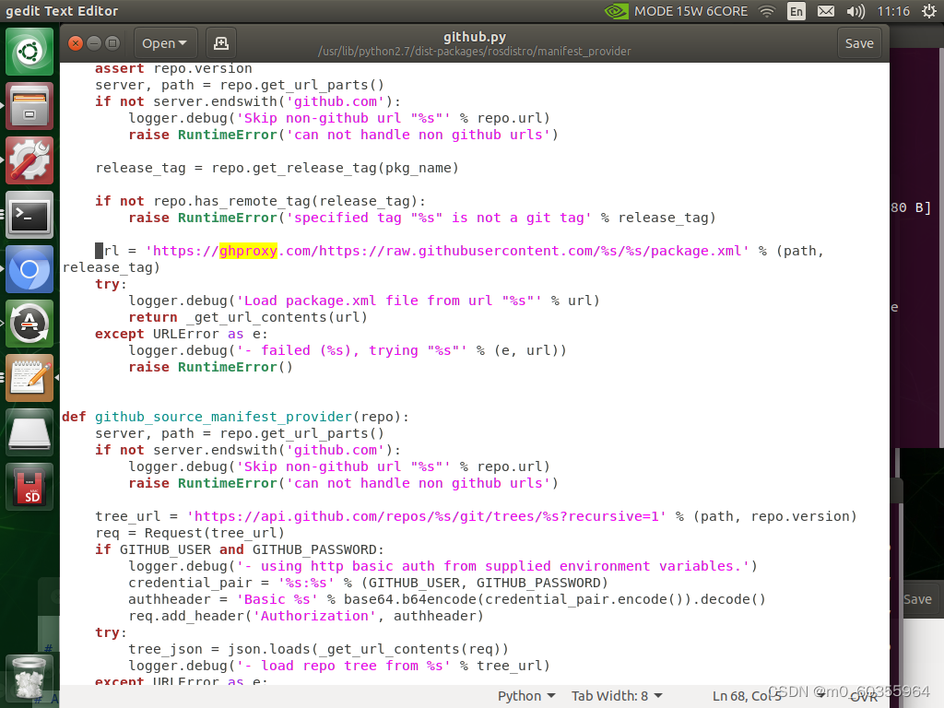The height and width of the screenshot is (708, 944).
Task: Open the mail messaging indicator
Action: pyautogui.click(x=826, y=11)
